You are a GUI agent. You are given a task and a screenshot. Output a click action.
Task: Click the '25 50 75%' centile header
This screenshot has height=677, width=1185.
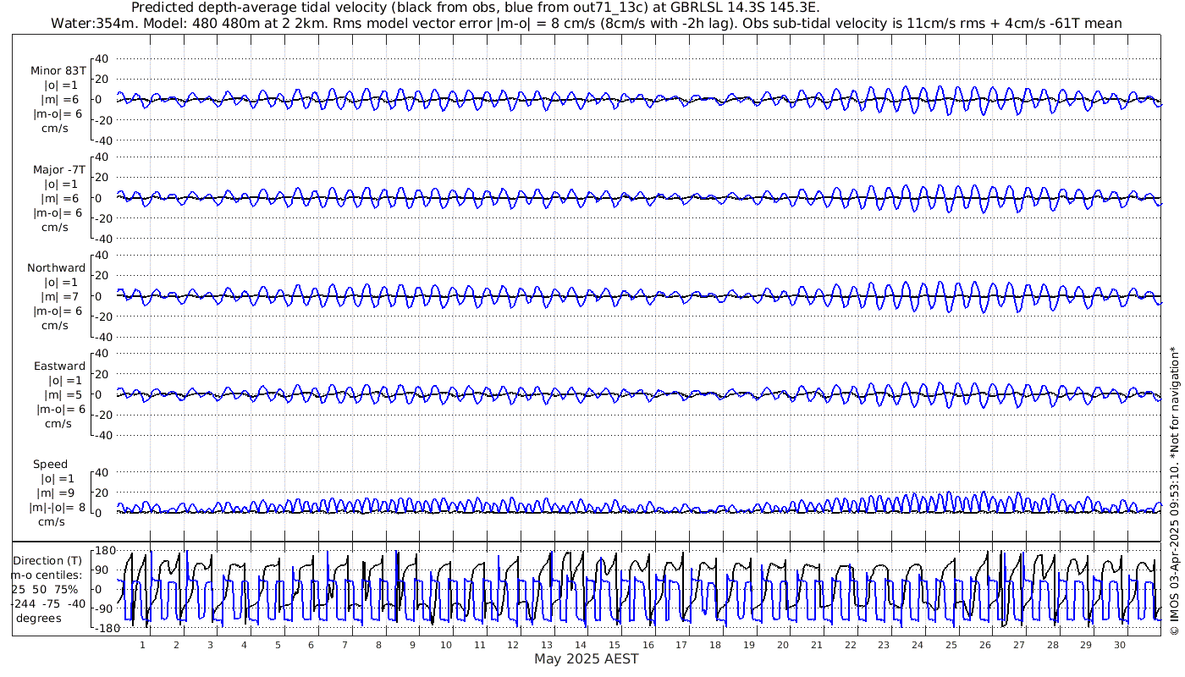point(45,590)
